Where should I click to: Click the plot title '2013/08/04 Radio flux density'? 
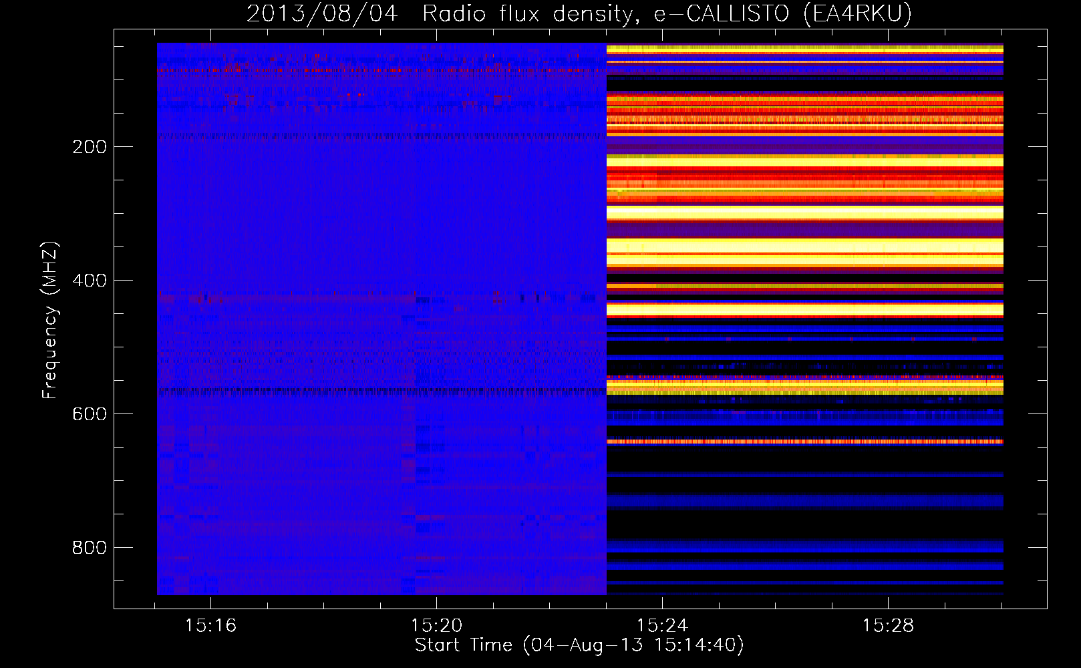point(580,14)
